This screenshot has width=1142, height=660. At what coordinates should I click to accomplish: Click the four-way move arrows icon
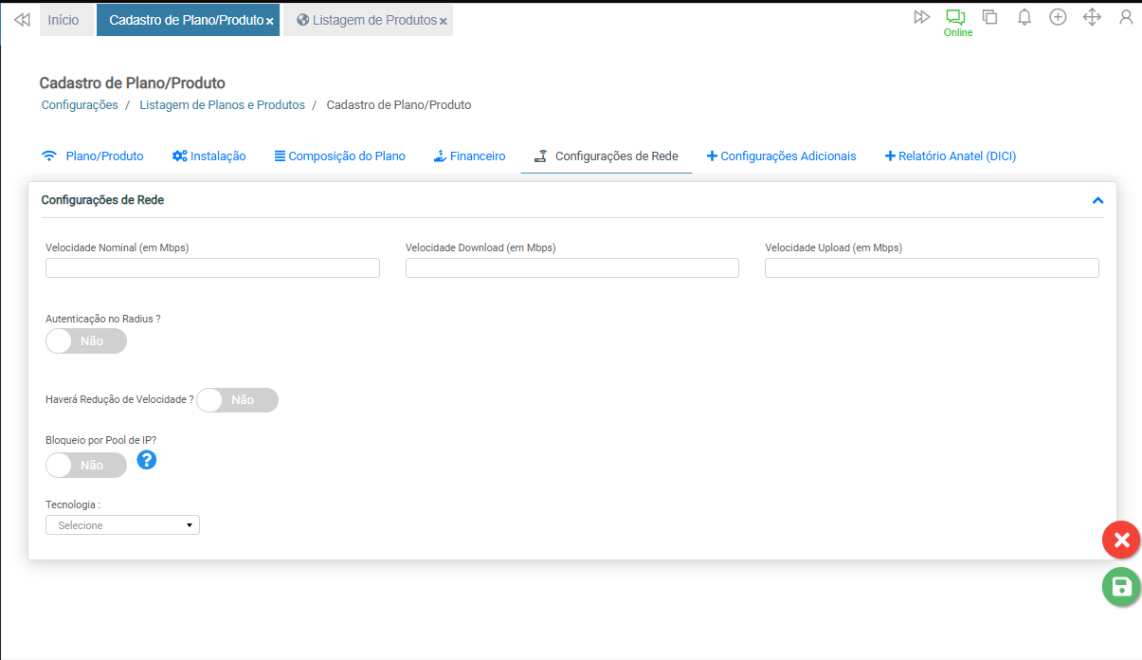click(x=1092, y=17)
